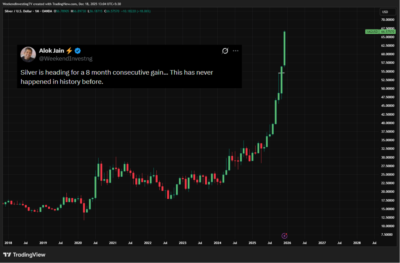Click the tall green latest monthly candle
400x263 pixels.
click(x=285, y=48)
